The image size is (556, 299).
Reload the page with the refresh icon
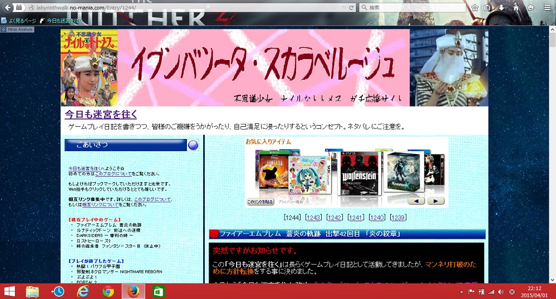click(x=351, y=7)
